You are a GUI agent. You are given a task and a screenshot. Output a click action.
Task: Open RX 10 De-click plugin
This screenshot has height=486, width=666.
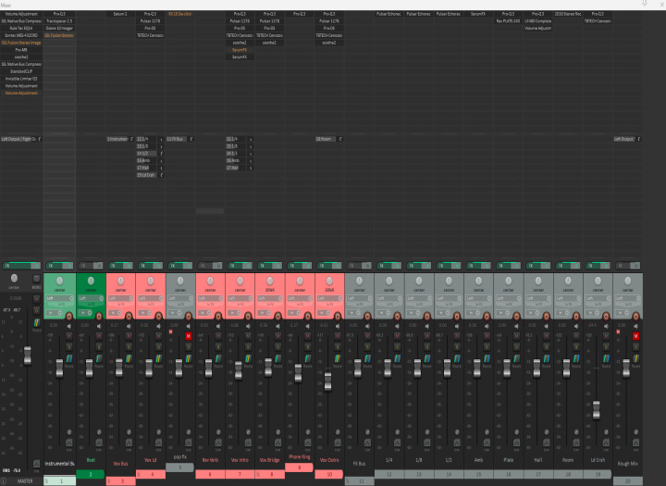pos(179,15)
